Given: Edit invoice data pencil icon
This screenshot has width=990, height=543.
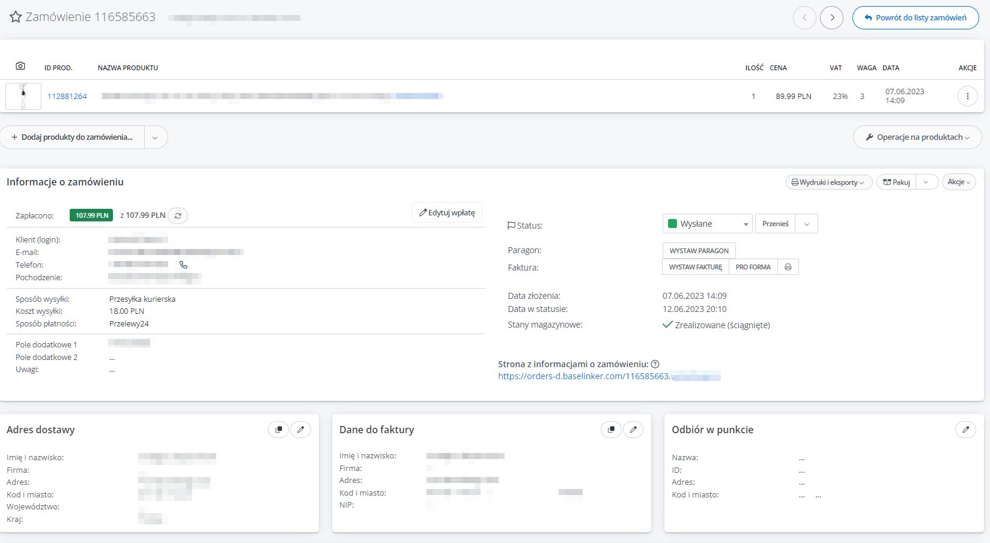Looking at the screenshot, I should (x=633, y=430).
